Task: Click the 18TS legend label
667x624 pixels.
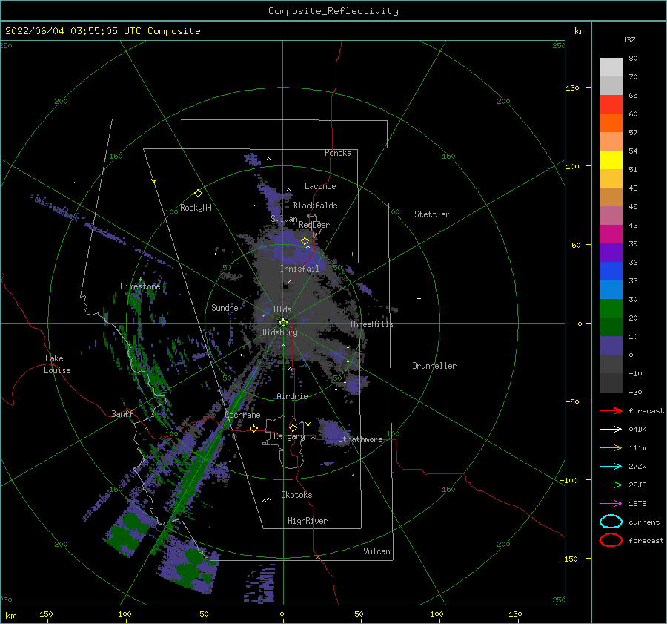Action: coord(637,504)
